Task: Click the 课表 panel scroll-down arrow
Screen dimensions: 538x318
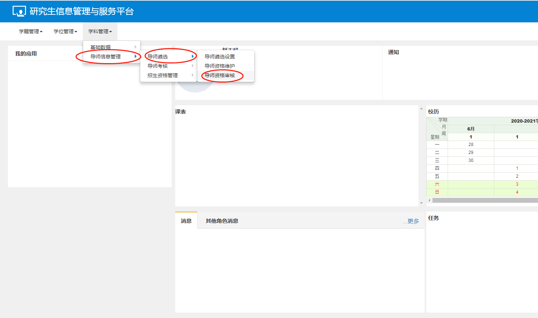Action: (x=421, y=203)
